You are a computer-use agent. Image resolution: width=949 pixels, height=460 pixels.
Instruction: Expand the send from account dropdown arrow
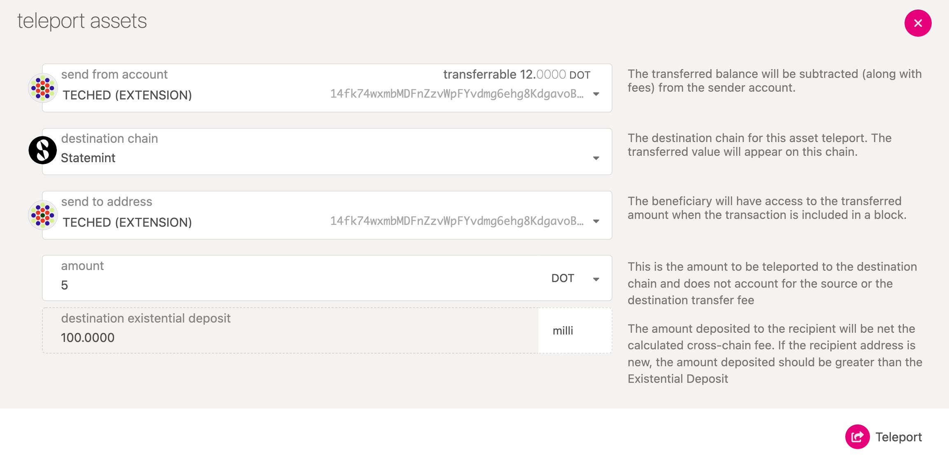click(x=596, y=94)
